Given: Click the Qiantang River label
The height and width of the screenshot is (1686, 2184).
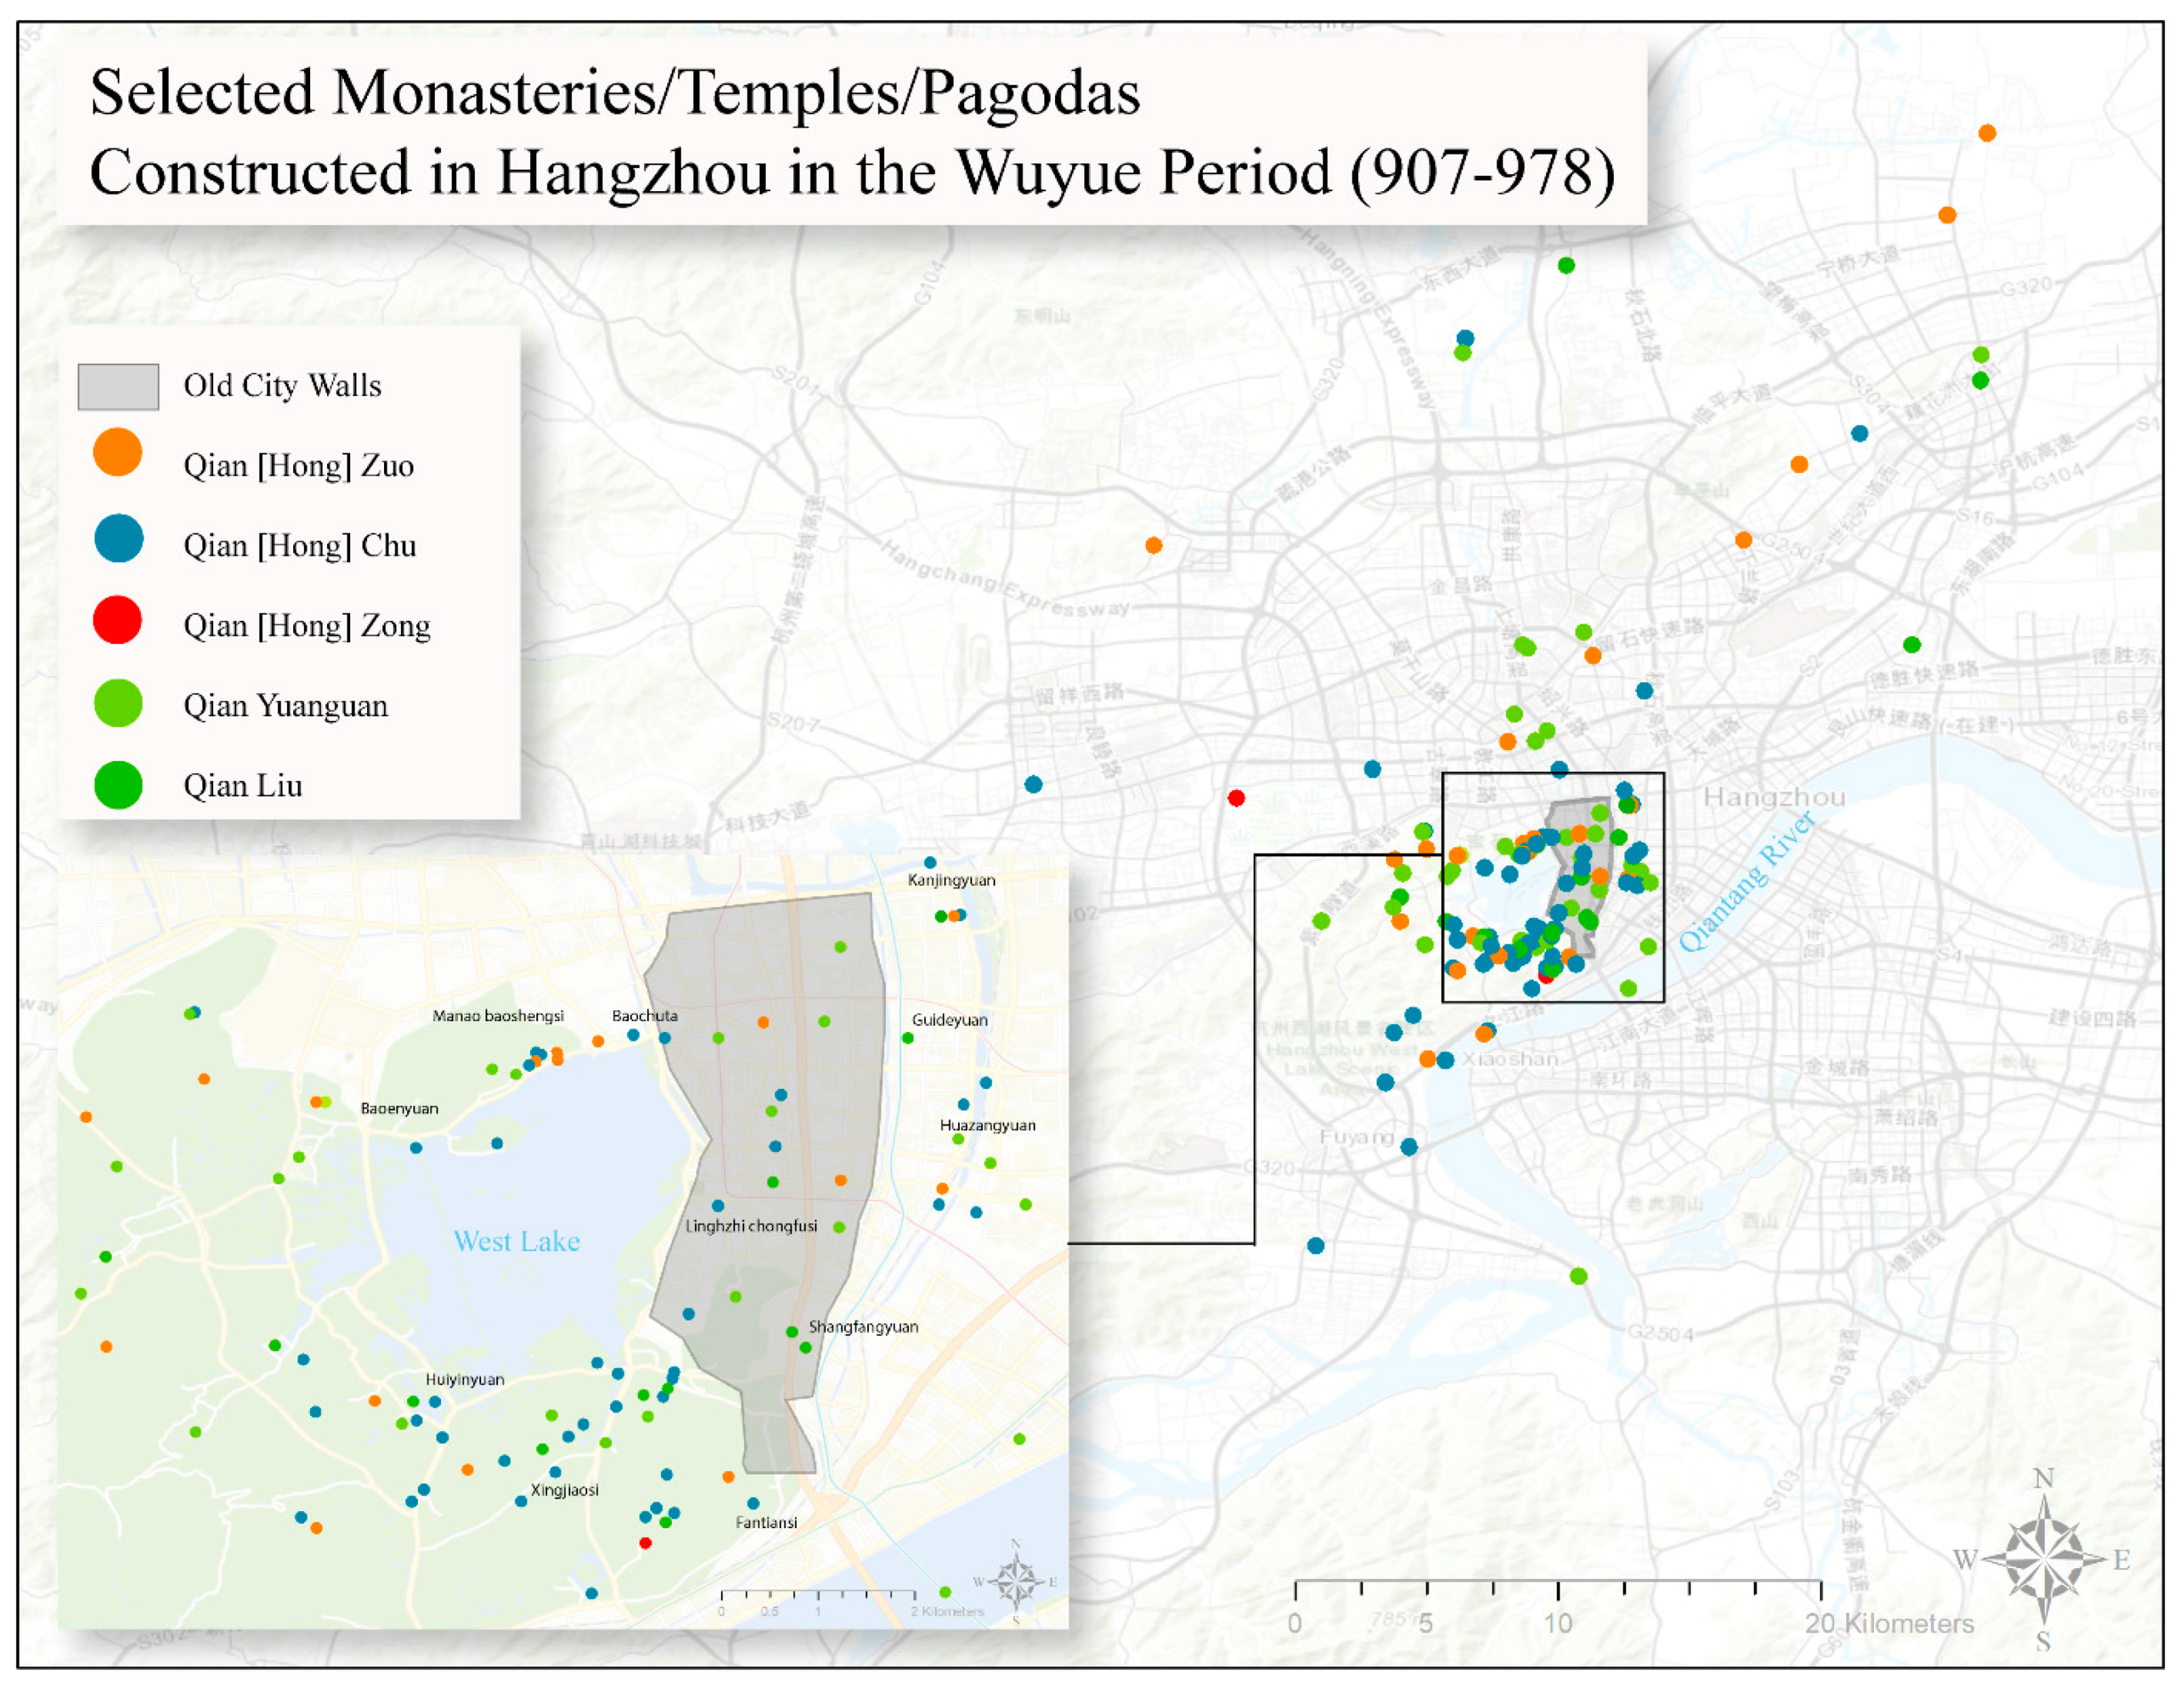Looking at the screenshot, I should [x=1746, y=880].
